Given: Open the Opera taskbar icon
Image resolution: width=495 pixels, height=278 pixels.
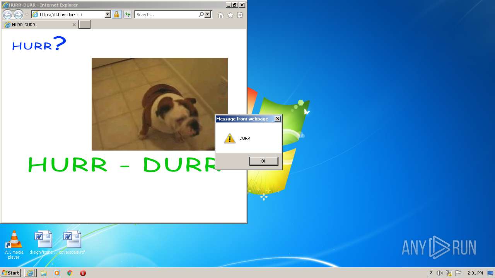Looking at the screenshot, I should [83, 273].
